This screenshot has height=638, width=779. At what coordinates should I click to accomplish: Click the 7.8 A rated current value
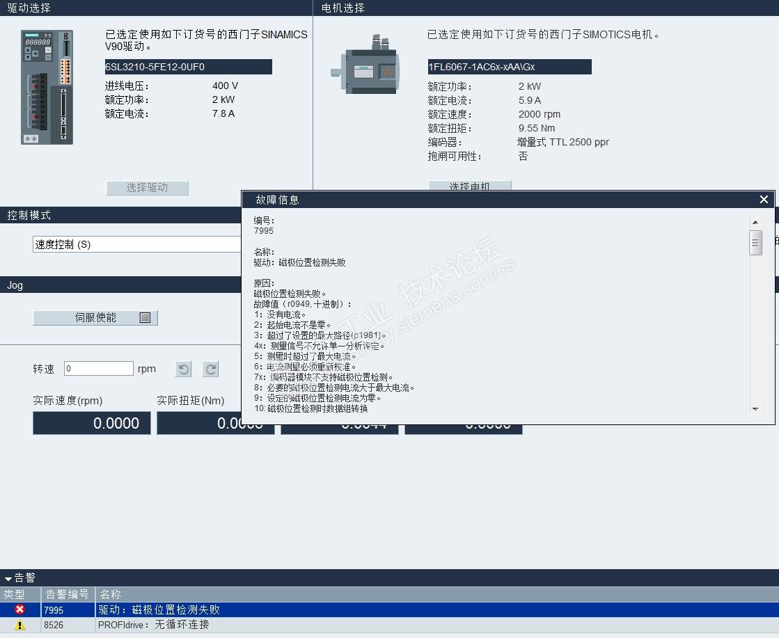(223, 113)
